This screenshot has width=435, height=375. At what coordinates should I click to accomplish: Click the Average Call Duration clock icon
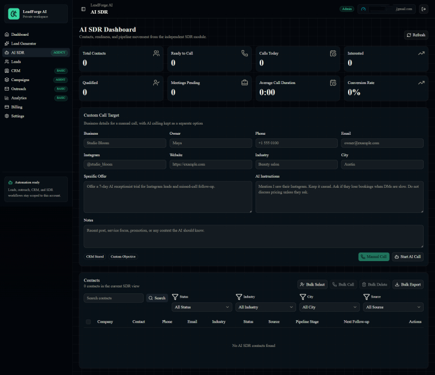[333, 83]
